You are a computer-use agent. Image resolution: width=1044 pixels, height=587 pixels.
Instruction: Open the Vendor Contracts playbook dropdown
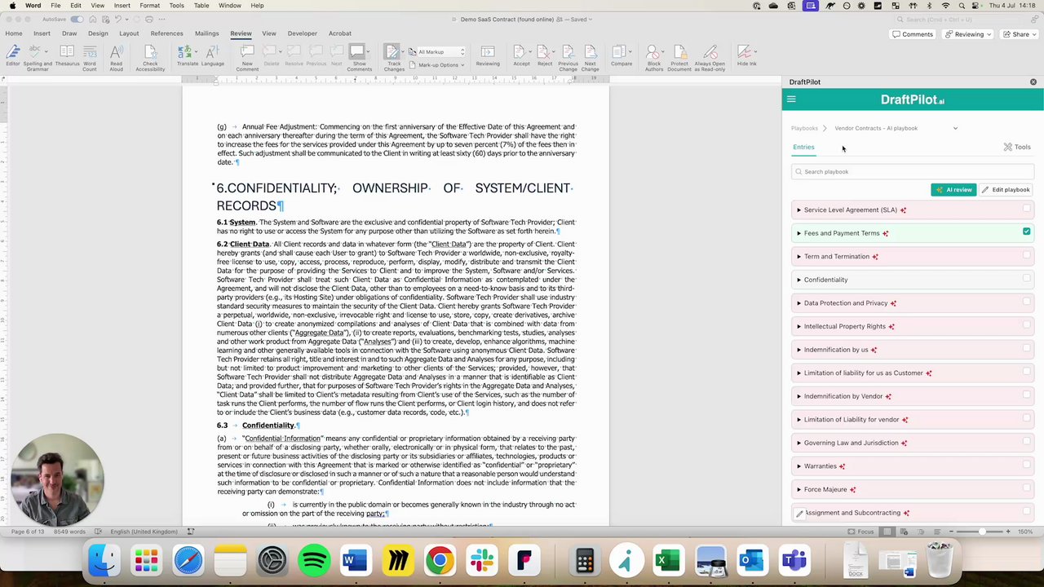(955, 128)
